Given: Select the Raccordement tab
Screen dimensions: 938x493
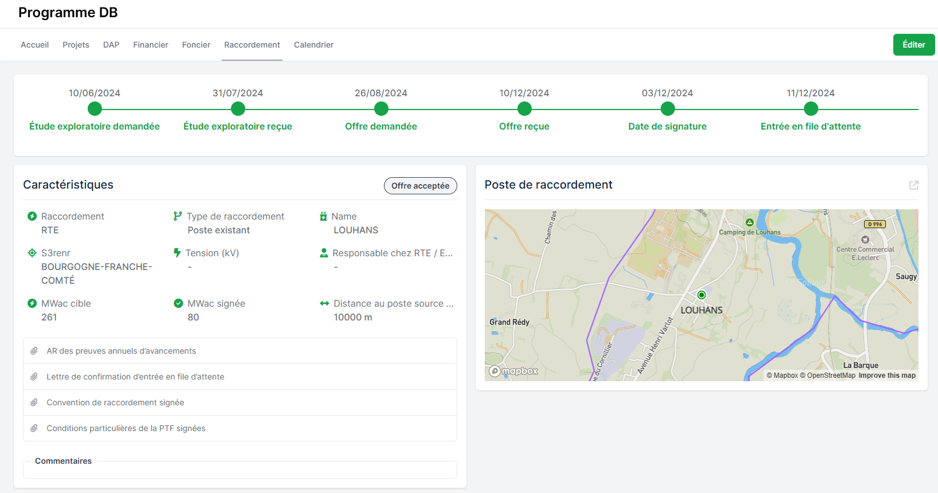Looking at the screenshot, I should [x=252, y=45].
